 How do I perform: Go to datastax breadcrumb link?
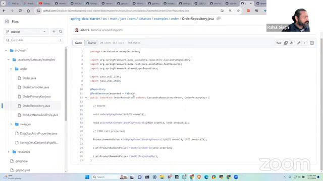[x=145, y=19]
